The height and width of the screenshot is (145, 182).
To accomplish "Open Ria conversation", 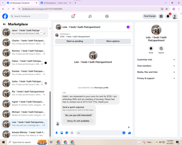I will coord(24,94).
